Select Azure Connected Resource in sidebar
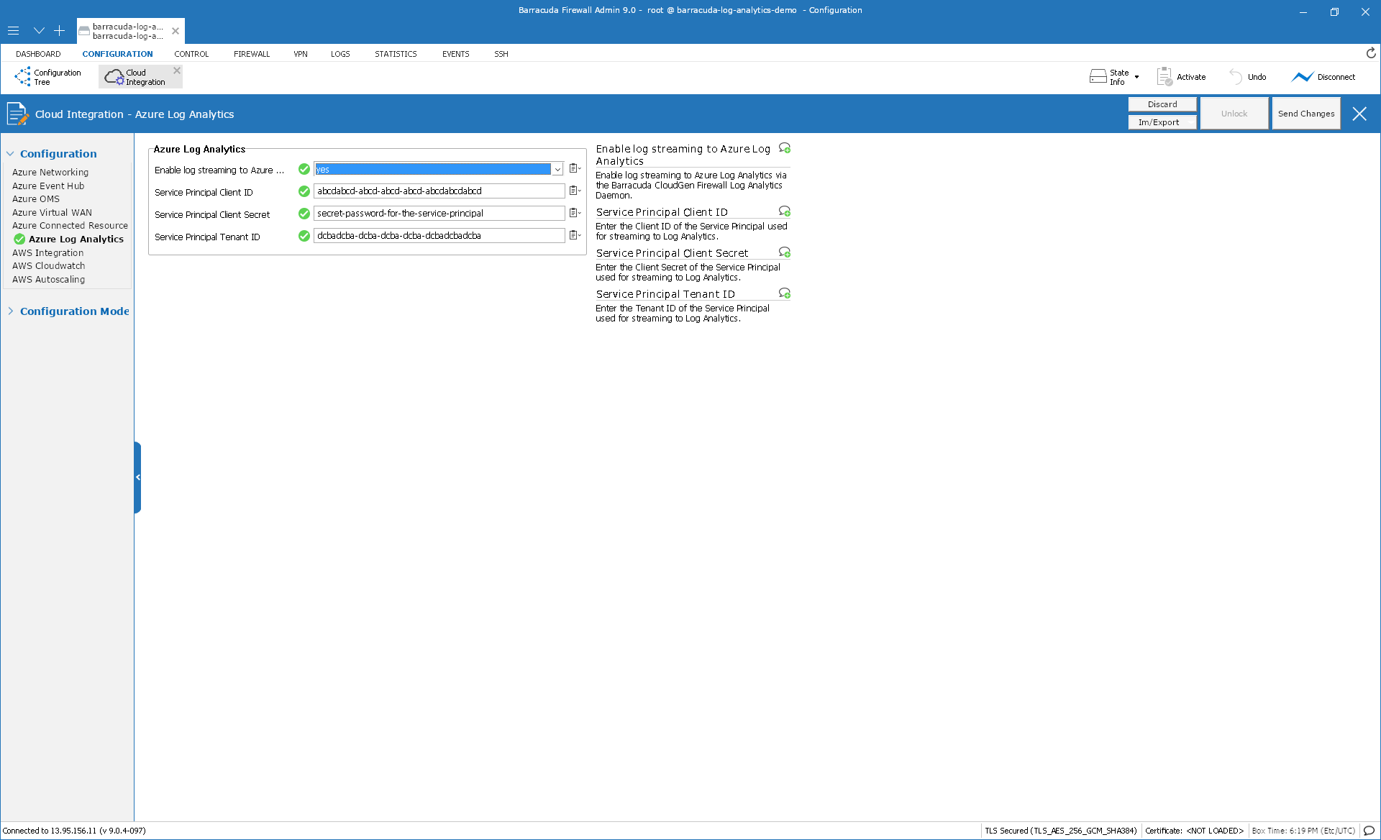The height and width of the screenshot is (840, 1381). coord(70,226)
